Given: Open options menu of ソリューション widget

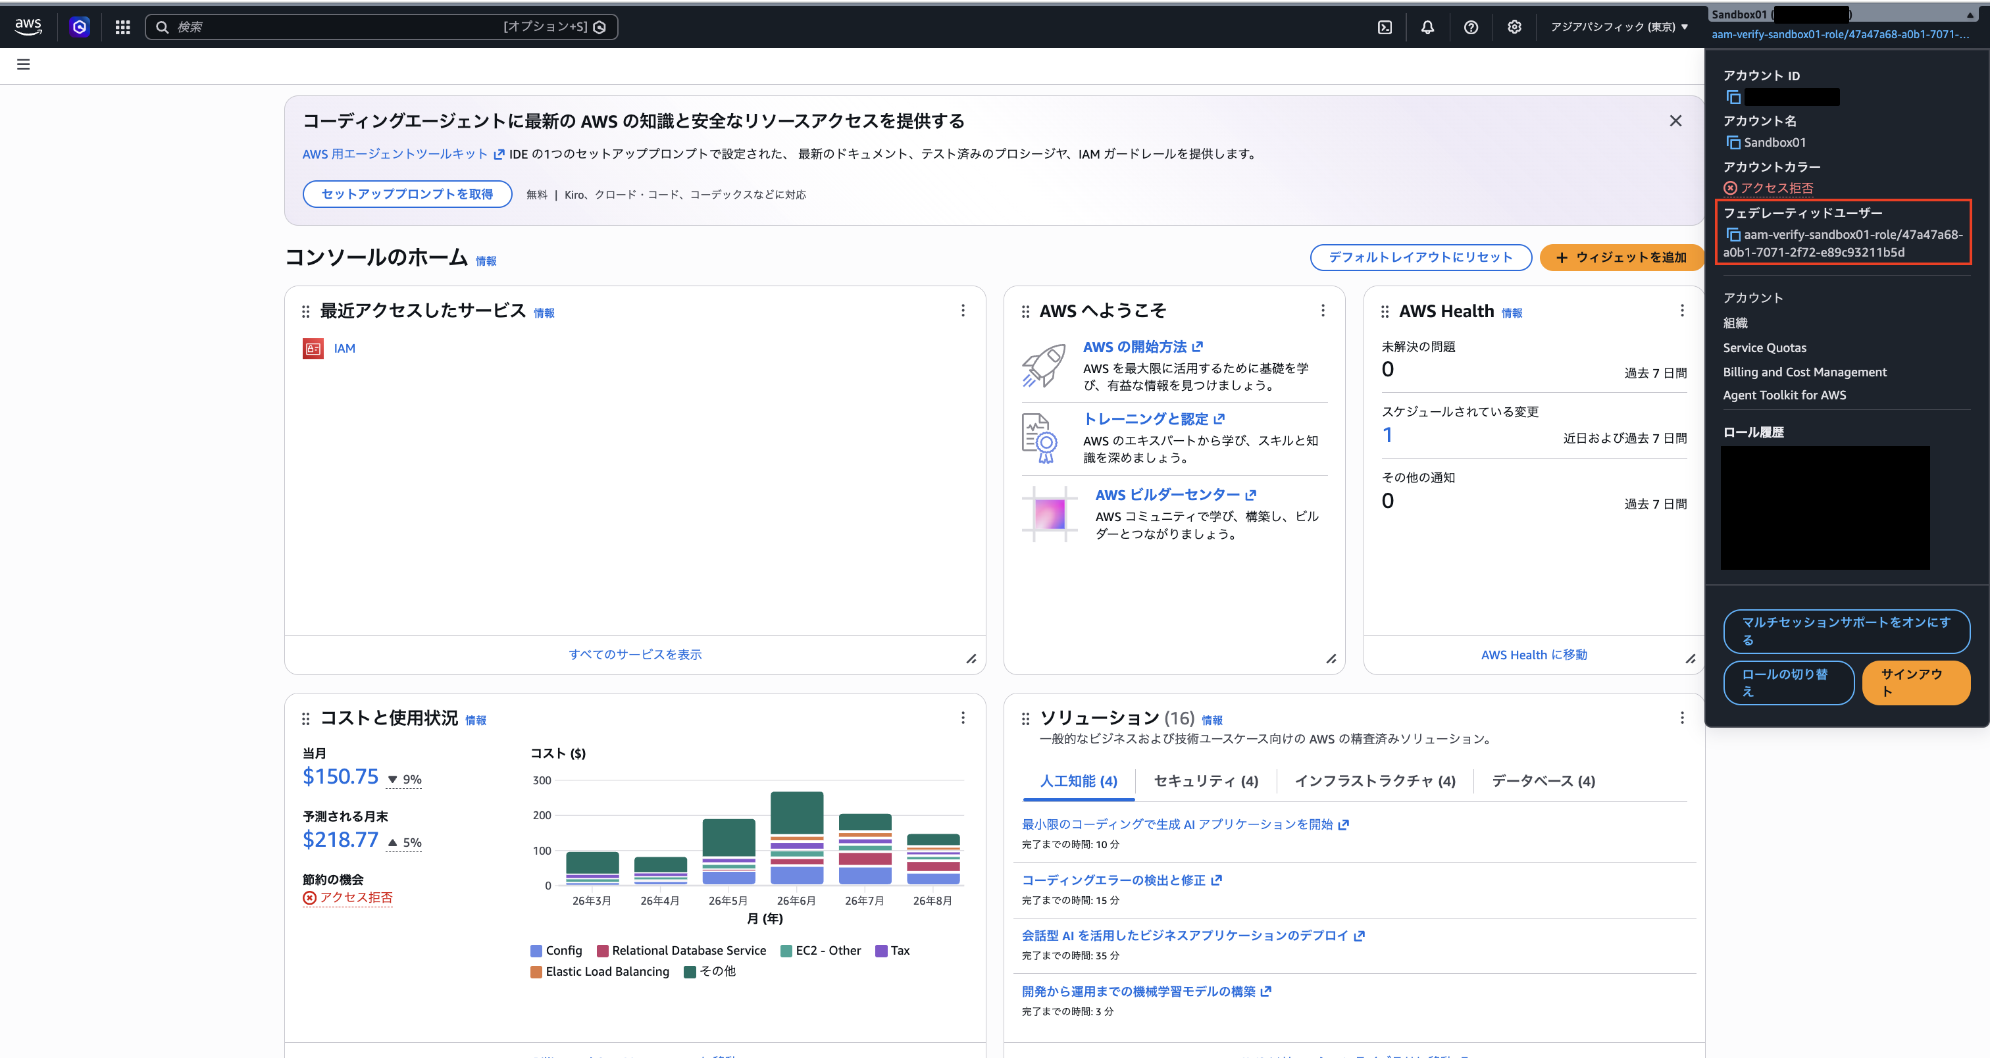Looking at the screenshot, I should coord(1682,718).
